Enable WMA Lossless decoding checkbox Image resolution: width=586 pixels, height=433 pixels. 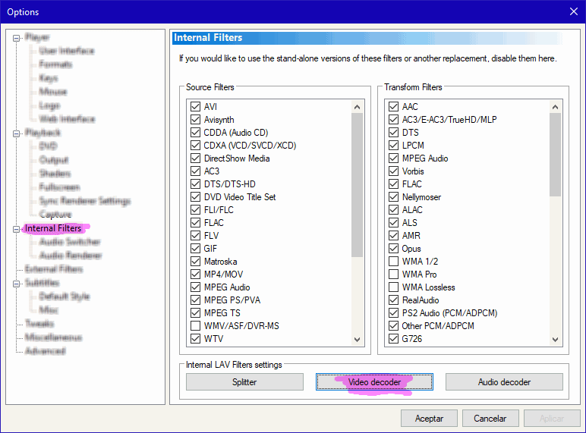[x=393, y=287]
